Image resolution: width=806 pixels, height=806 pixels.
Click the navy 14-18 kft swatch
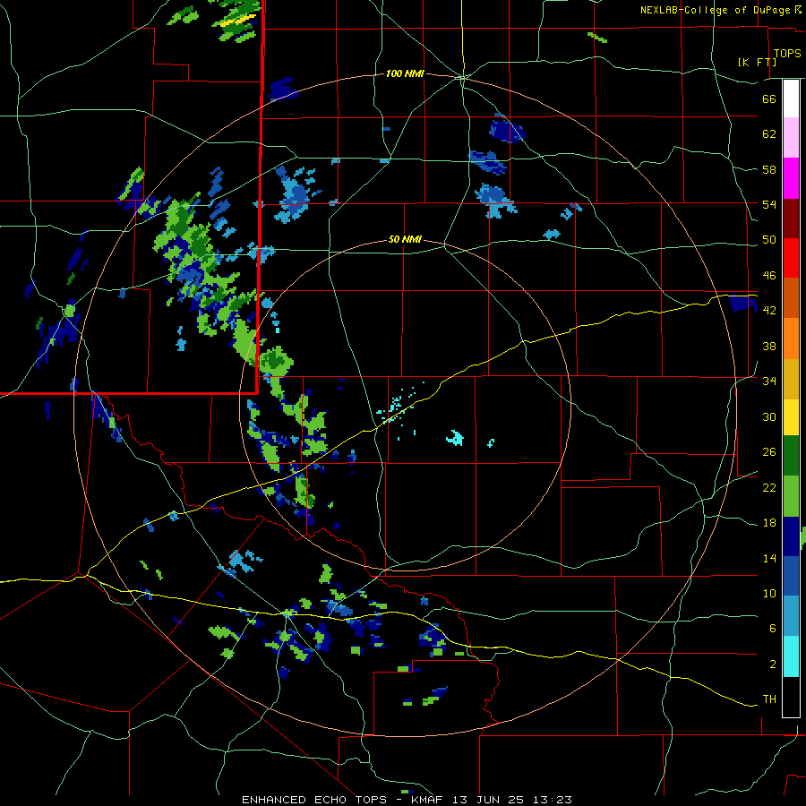tap(791, 536)
